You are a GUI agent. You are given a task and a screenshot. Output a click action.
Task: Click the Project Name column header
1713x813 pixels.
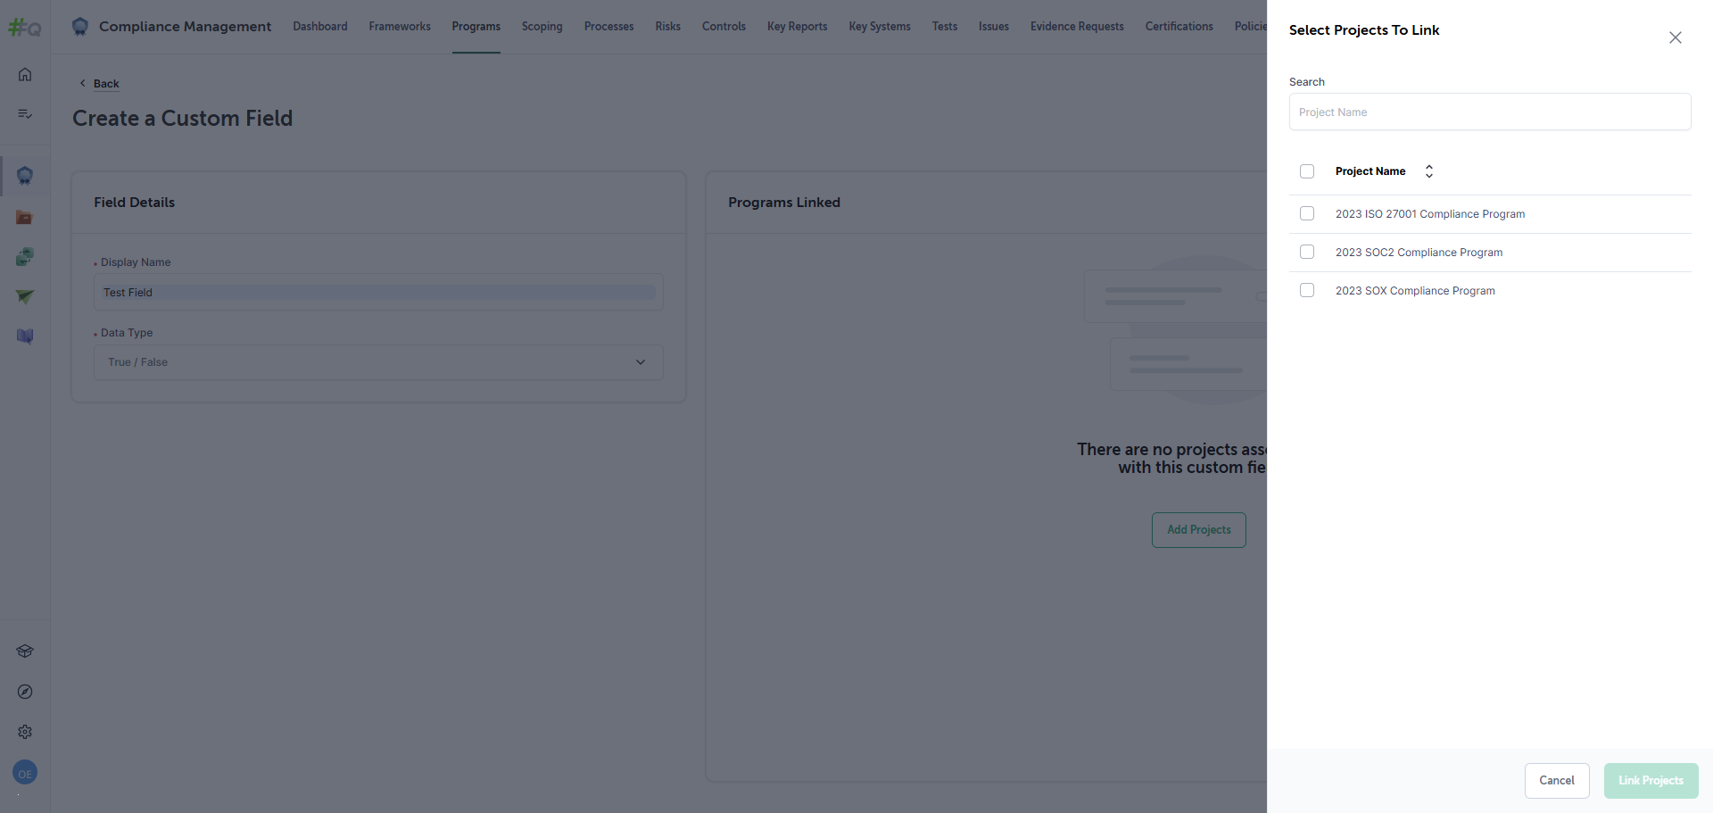click(x=1370, y=171)
